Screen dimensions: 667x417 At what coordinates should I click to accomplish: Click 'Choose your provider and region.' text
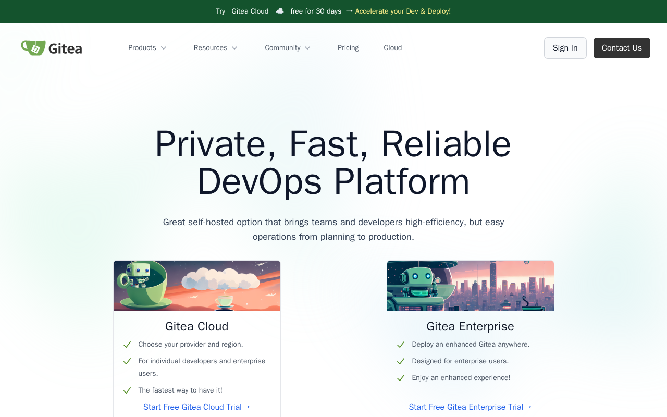(x=191, y=345)
